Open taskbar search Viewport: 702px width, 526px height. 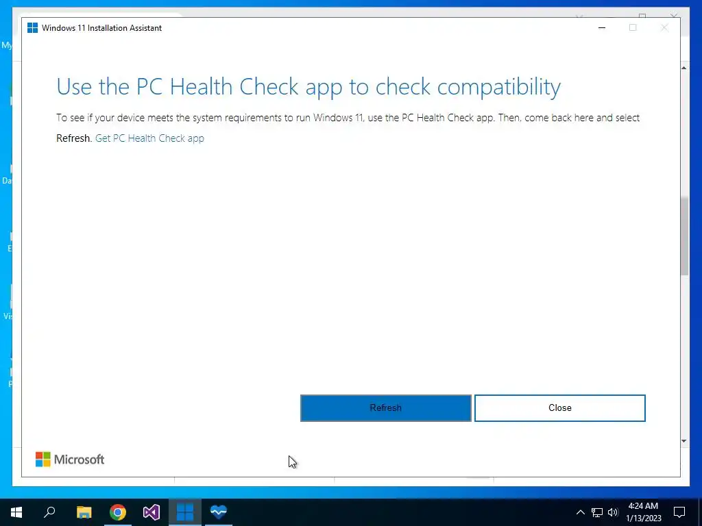49,512
